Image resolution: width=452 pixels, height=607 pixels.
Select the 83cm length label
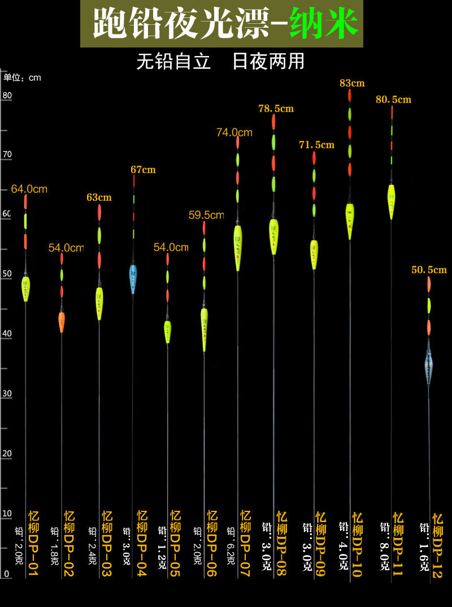[352, 83]
